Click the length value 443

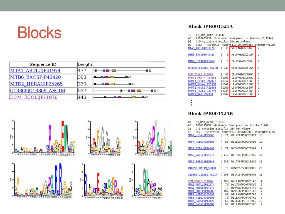click(x=82, y=97)
